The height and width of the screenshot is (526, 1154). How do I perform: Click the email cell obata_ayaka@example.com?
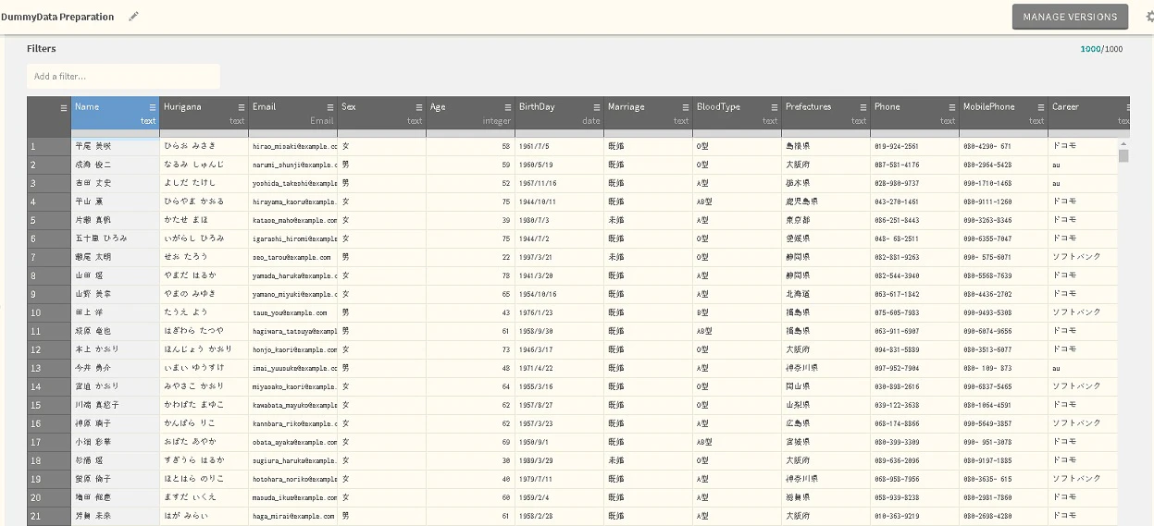[x=293, y=442]
